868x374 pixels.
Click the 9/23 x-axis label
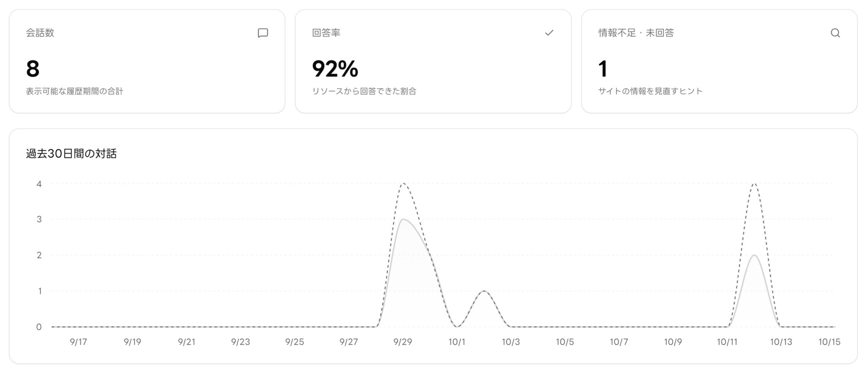[241, 342]
